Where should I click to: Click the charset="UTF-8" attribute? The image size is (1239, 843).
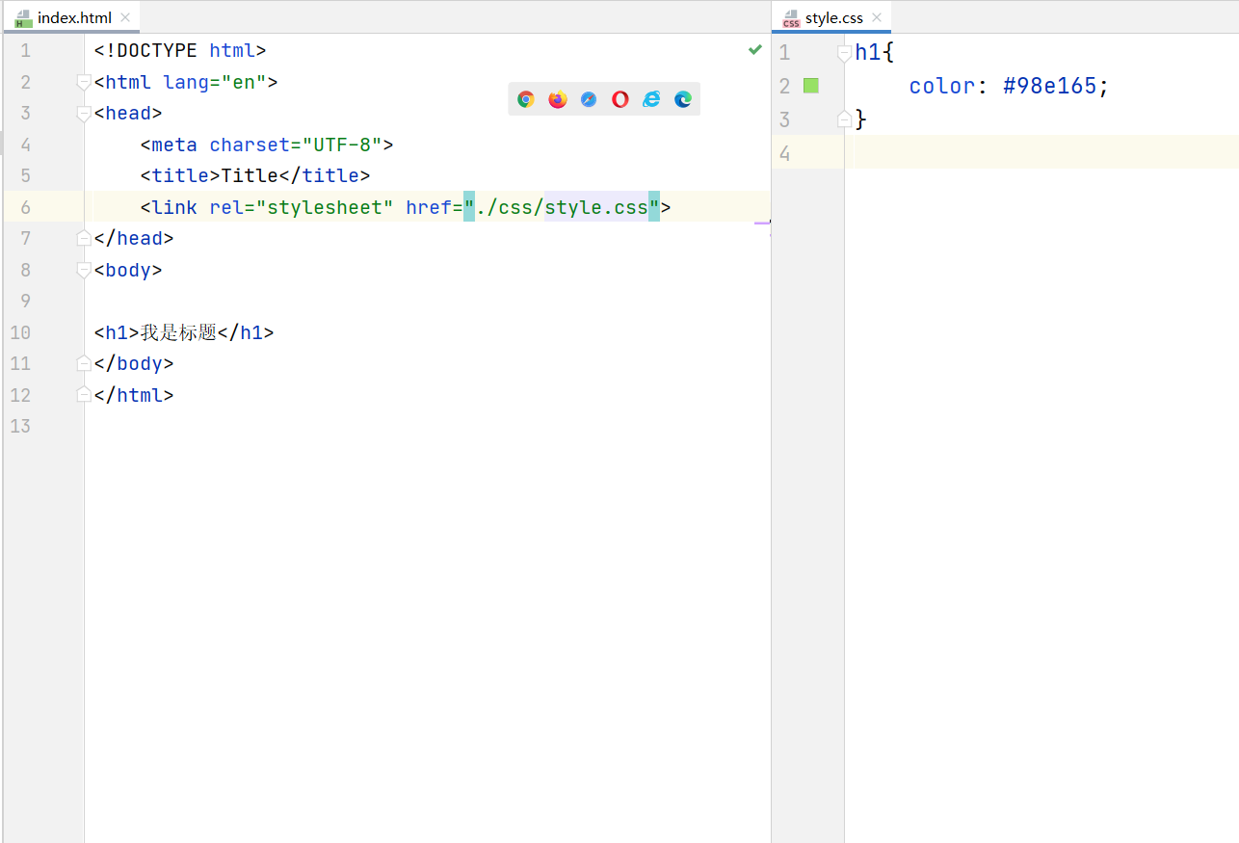pos(296,145)
